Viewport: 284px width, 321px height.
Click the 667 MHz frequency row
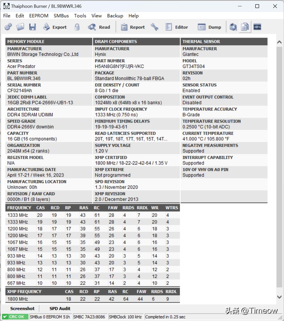93,283
